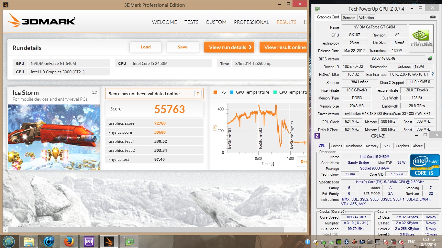Click the ENG language indicator in tray
The width and height of the screenshot is (442, 248).
pyautogui.click(x=412, y=242)
